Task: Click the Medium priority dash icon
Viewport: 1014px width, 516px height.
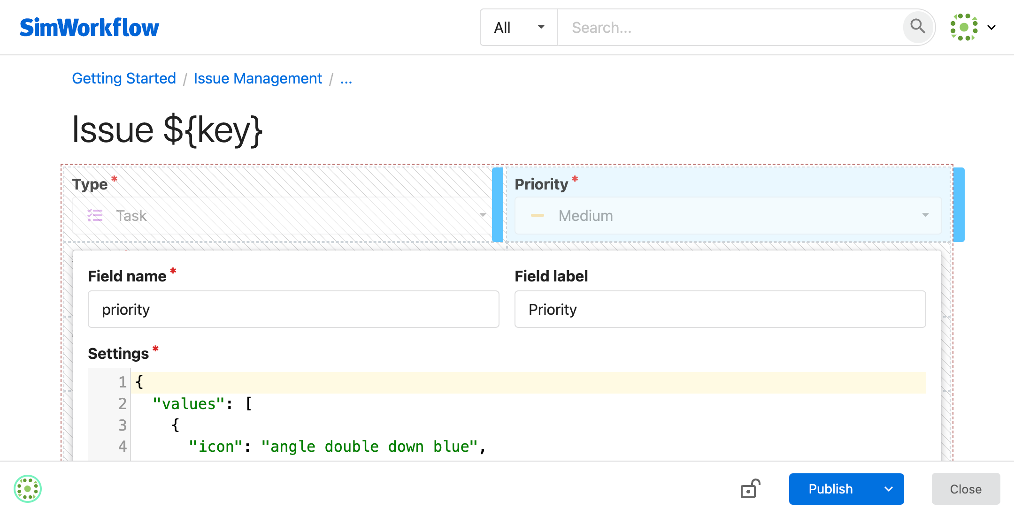Action: pos(538,215)
